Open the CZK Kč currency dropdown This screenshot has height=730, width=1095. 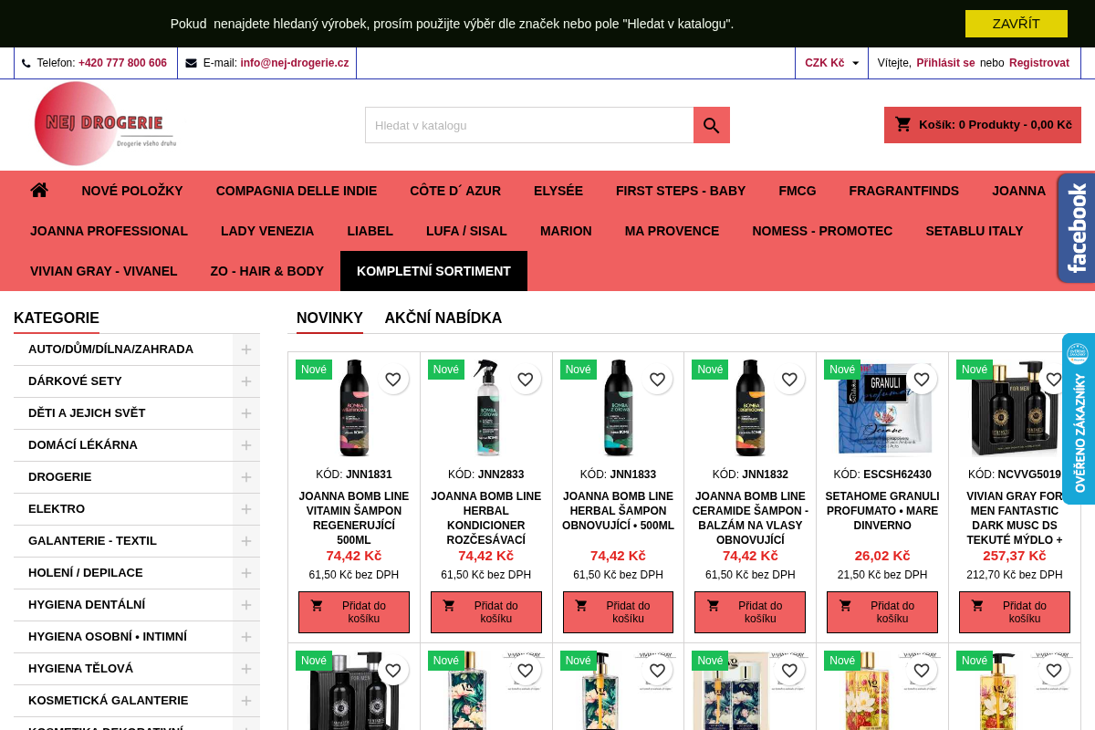click(831, 63)
